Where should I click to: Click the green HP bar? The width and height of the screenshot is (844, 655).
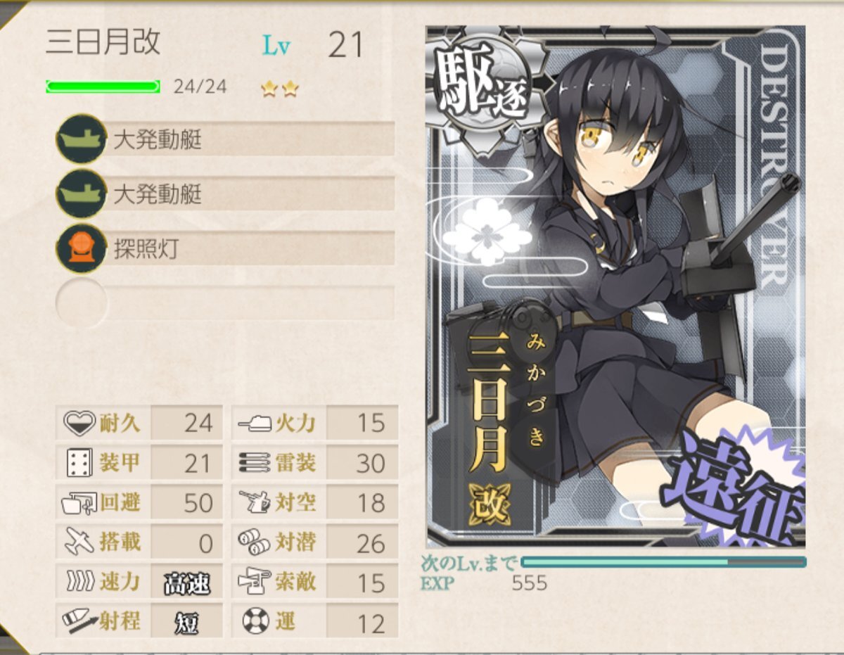[103, 87]
